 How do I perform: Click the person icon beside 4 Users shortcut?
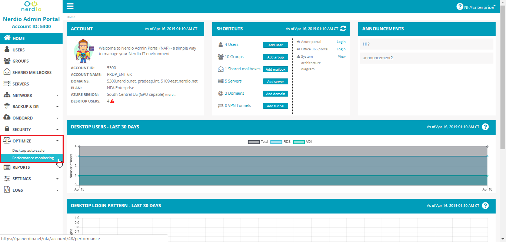coord(221,45)
